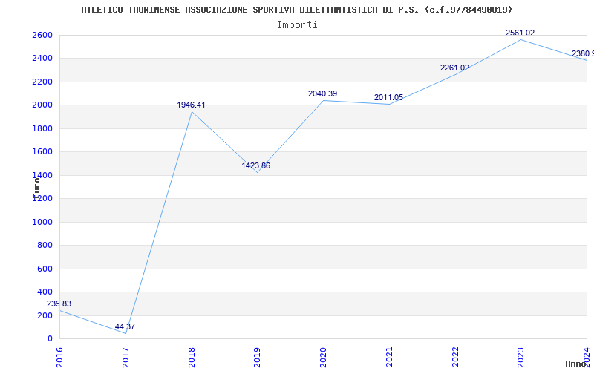
Task: Click y-axis value 2600
Action: [x=43, y=35]
